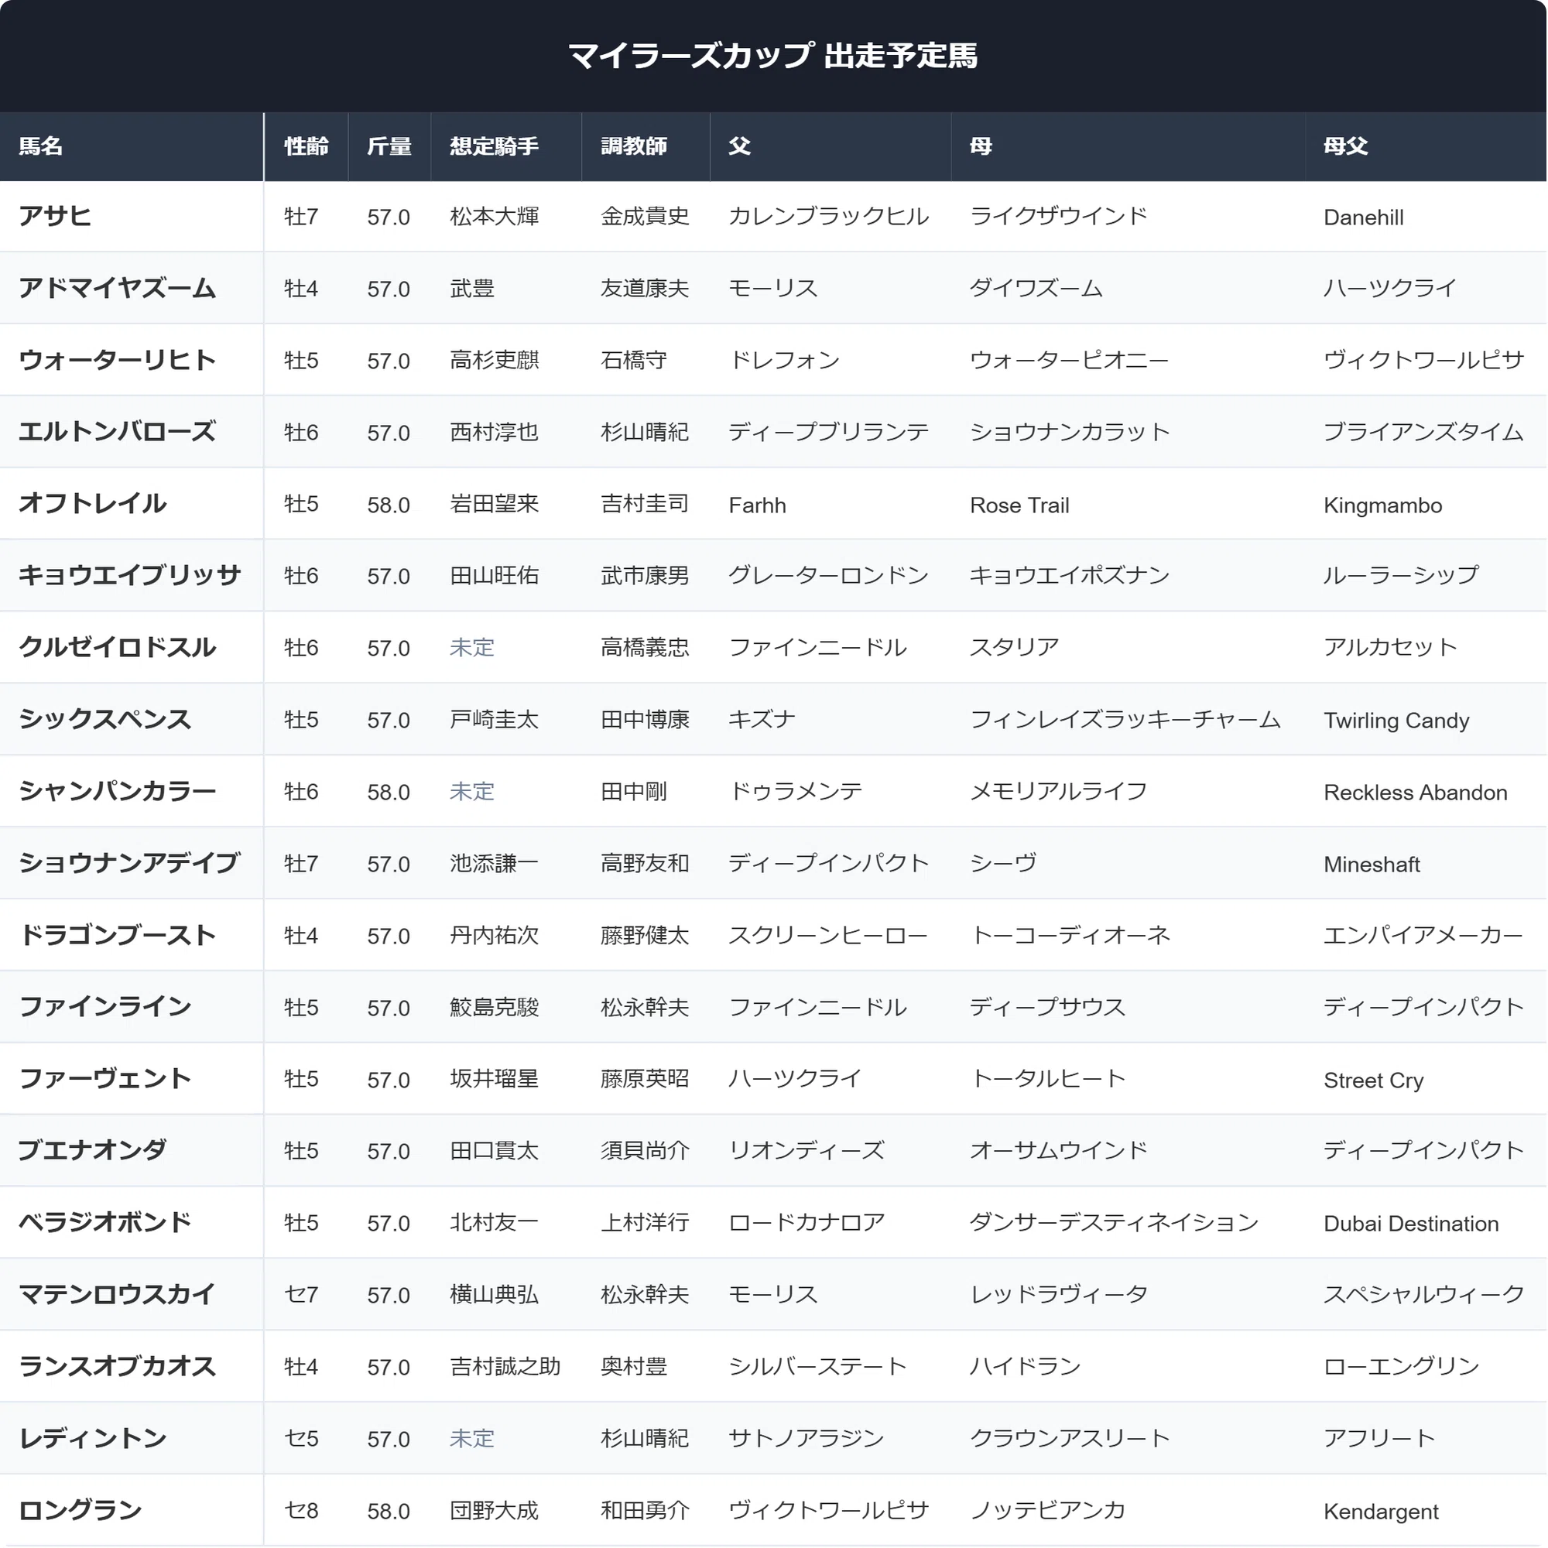Click title マイラーズカップ 出走予定馬
The height and width of the screenshot is (1548, 1548).
pyautogui.click(x=773, y=56)
